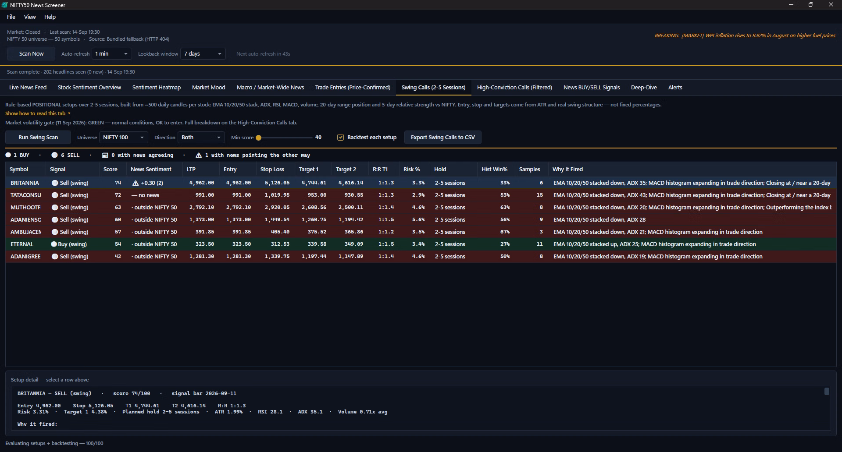Click Export Swing Calls to CSV
Viewport: 842px width, 452px height.
tap(443, 138)
